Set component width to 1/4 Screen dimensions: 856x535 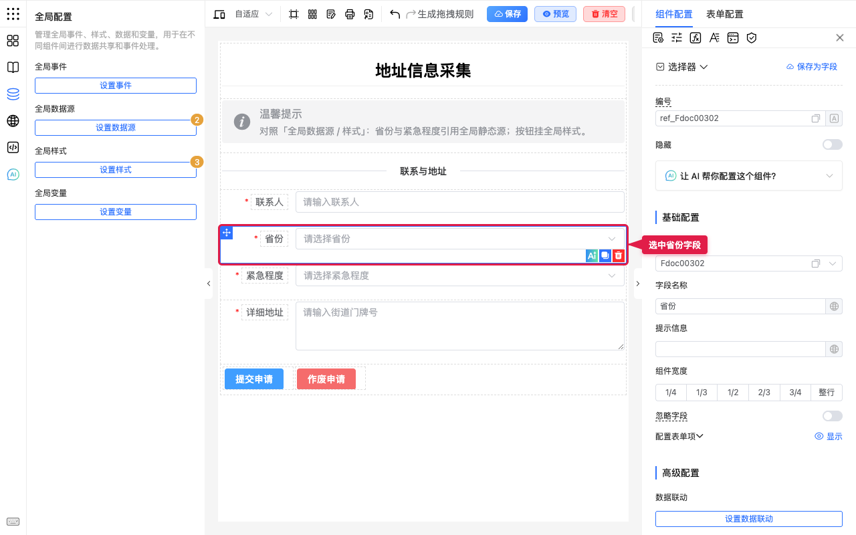pyautogui.click(x=671, y=393)
